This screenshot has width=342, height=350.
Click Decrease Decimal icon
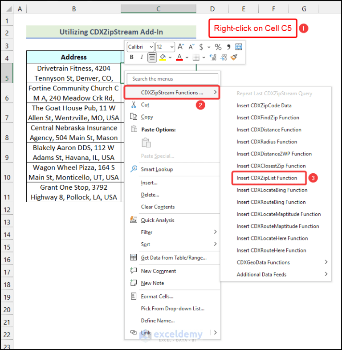point(223,57)
